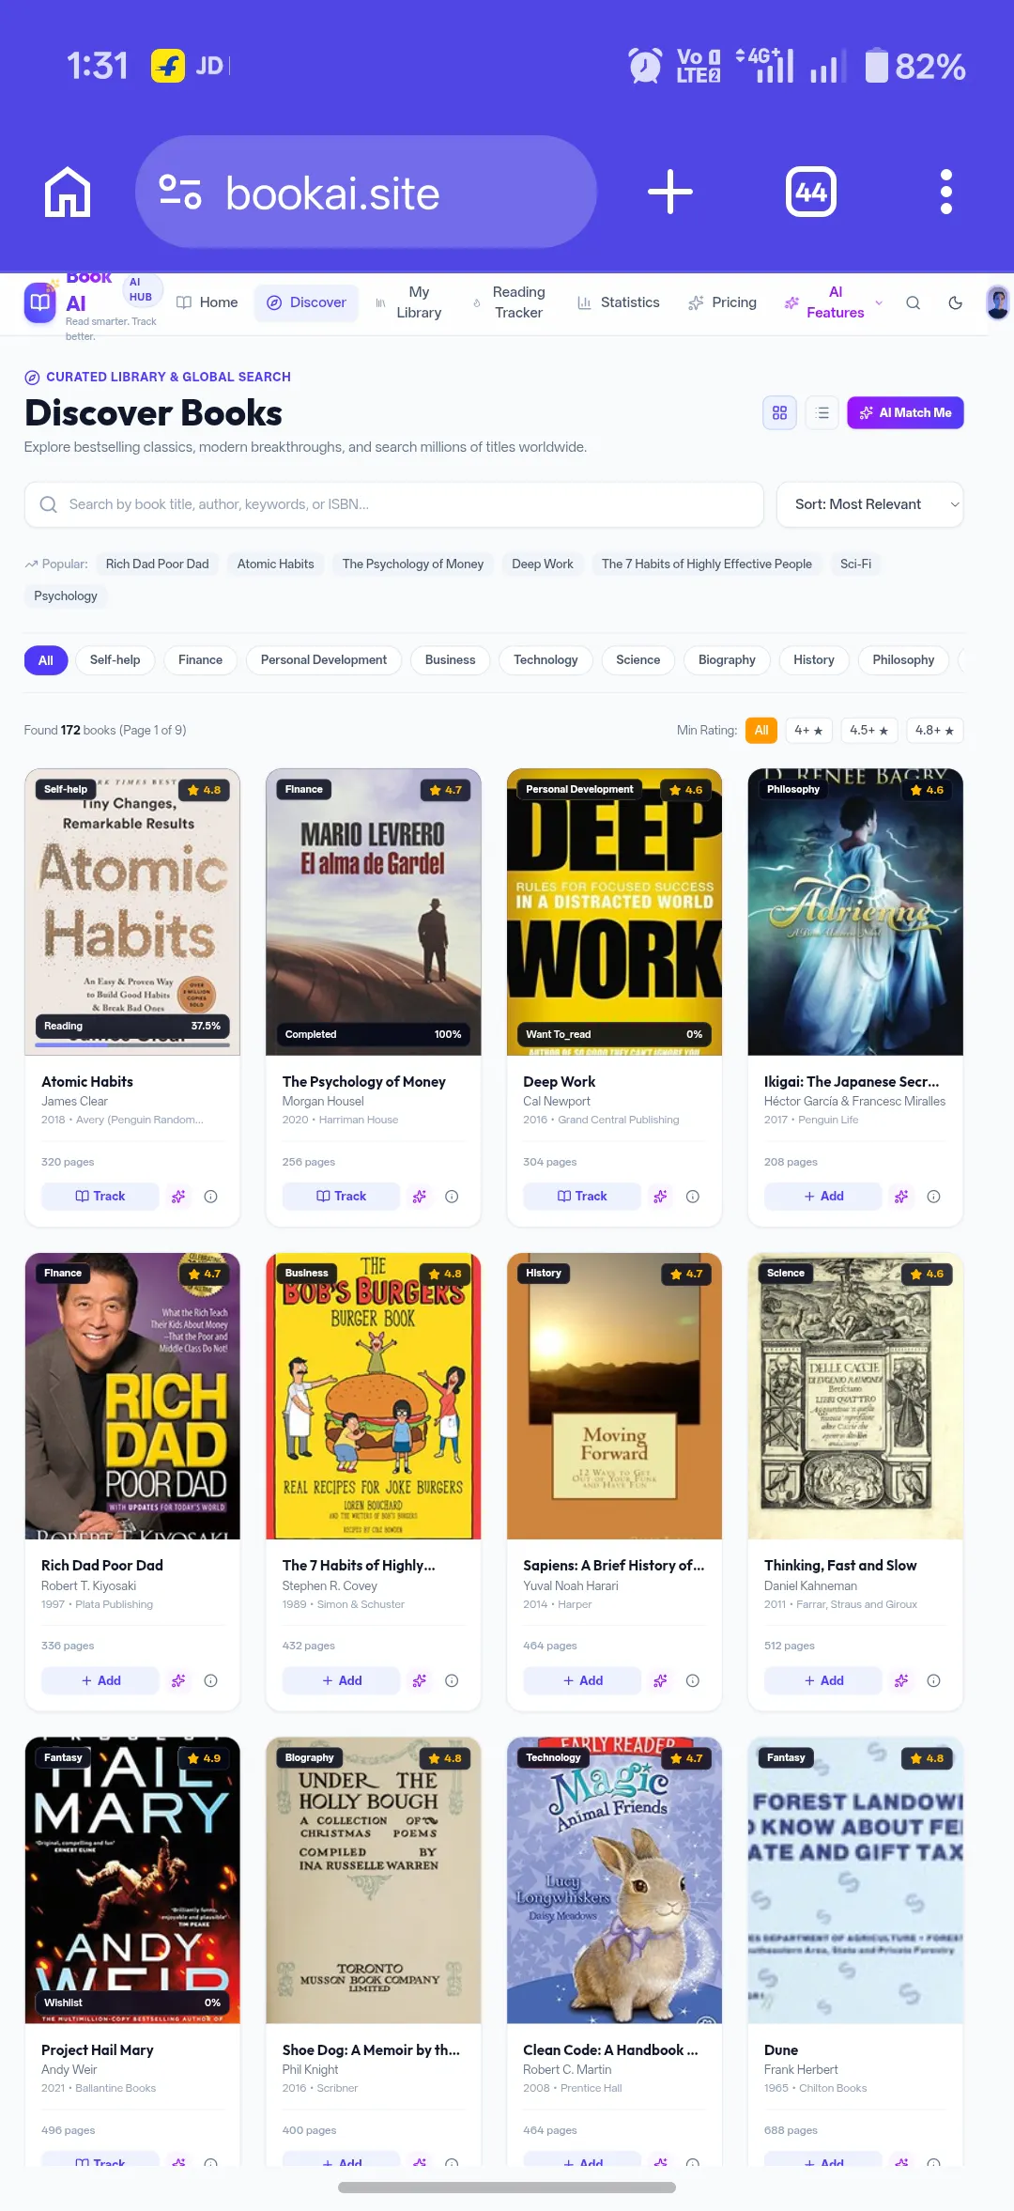Filter by Philosophy category

[x=903, y=660]
